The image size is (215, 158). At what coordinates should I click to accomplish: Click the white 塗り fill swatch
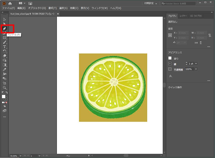pos(170,58)
